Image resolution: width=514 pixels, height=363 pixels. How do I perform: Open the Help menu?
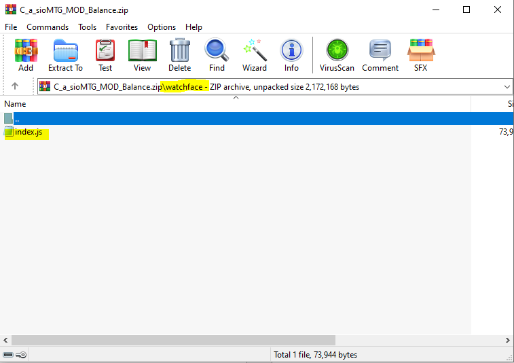click(194, 27)
